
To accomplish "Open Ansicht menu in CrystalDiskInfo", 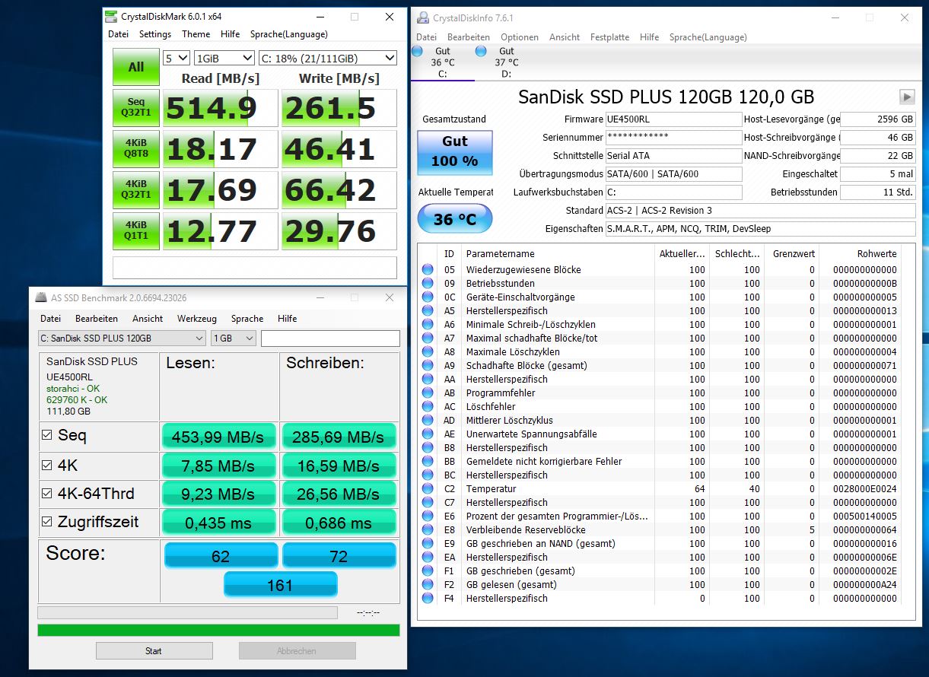I will pos(565,37).
